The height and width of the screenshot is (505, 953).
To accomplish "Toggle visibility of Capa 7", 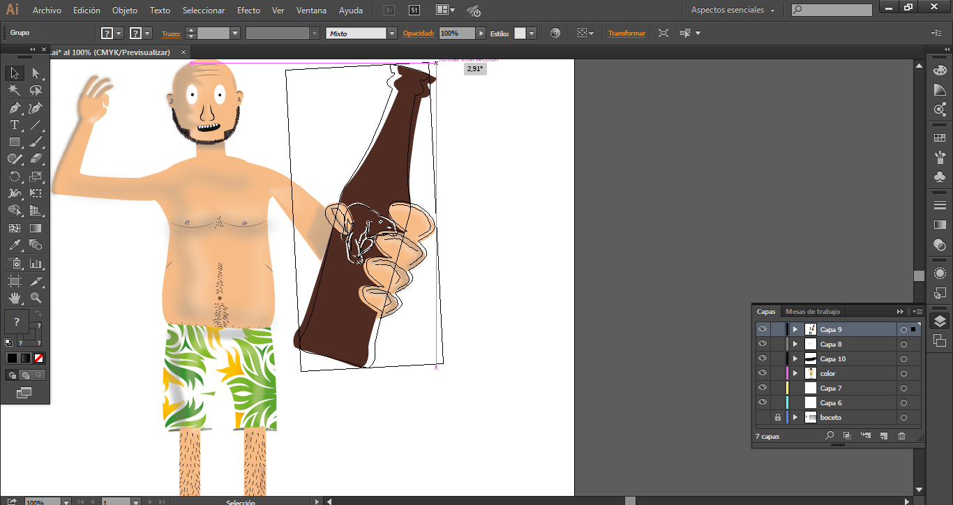I will point(763,388).
